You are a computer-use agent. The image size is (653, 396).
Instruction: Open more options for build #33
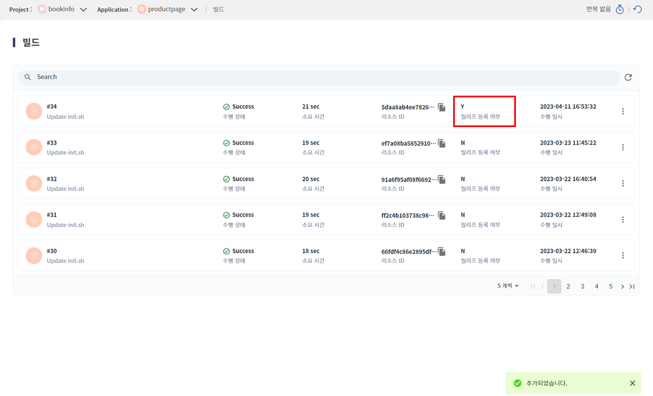[623, 147]
